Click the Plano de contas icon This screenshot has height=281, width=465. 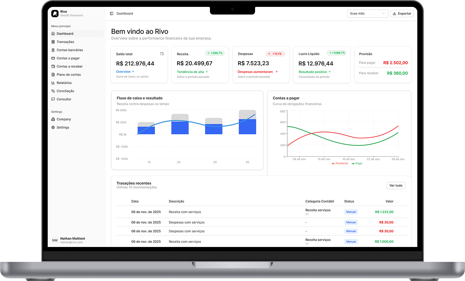tap(53, 74)
